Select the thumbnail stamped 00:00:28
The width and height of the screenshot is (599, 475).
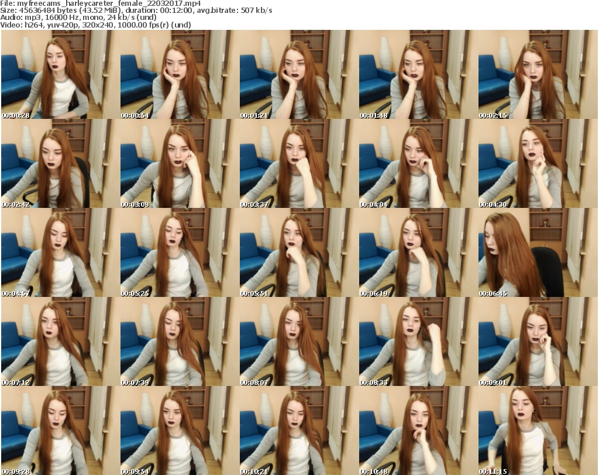click(60, 74)
